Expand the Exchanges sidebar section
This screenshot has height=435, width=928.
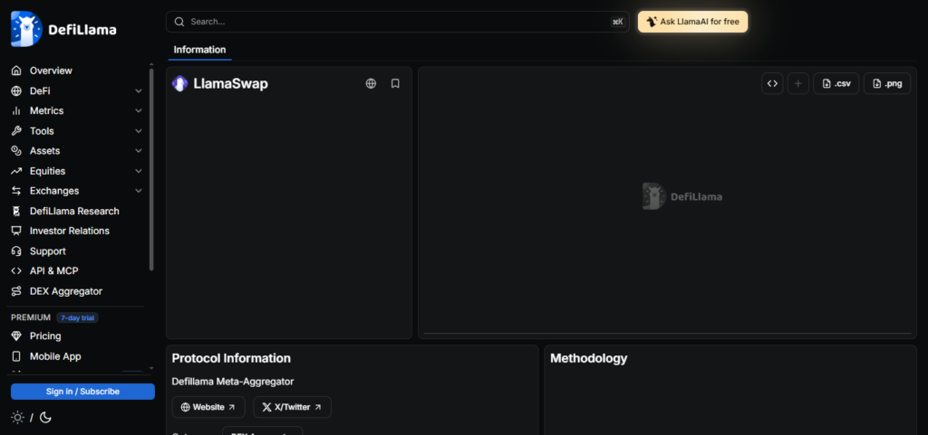coord(139,191)
